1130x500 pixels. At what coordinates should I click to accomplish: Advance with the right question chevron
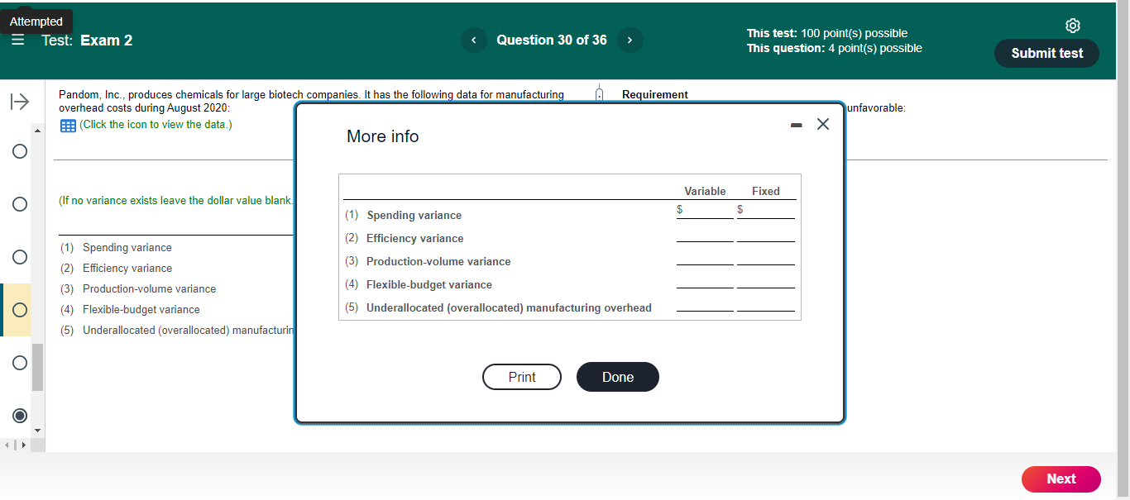pos(630,40)
